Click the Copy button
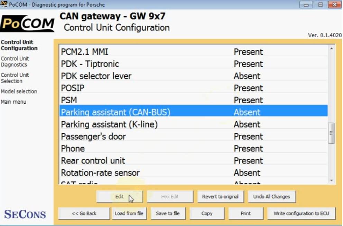 point(207,213)
